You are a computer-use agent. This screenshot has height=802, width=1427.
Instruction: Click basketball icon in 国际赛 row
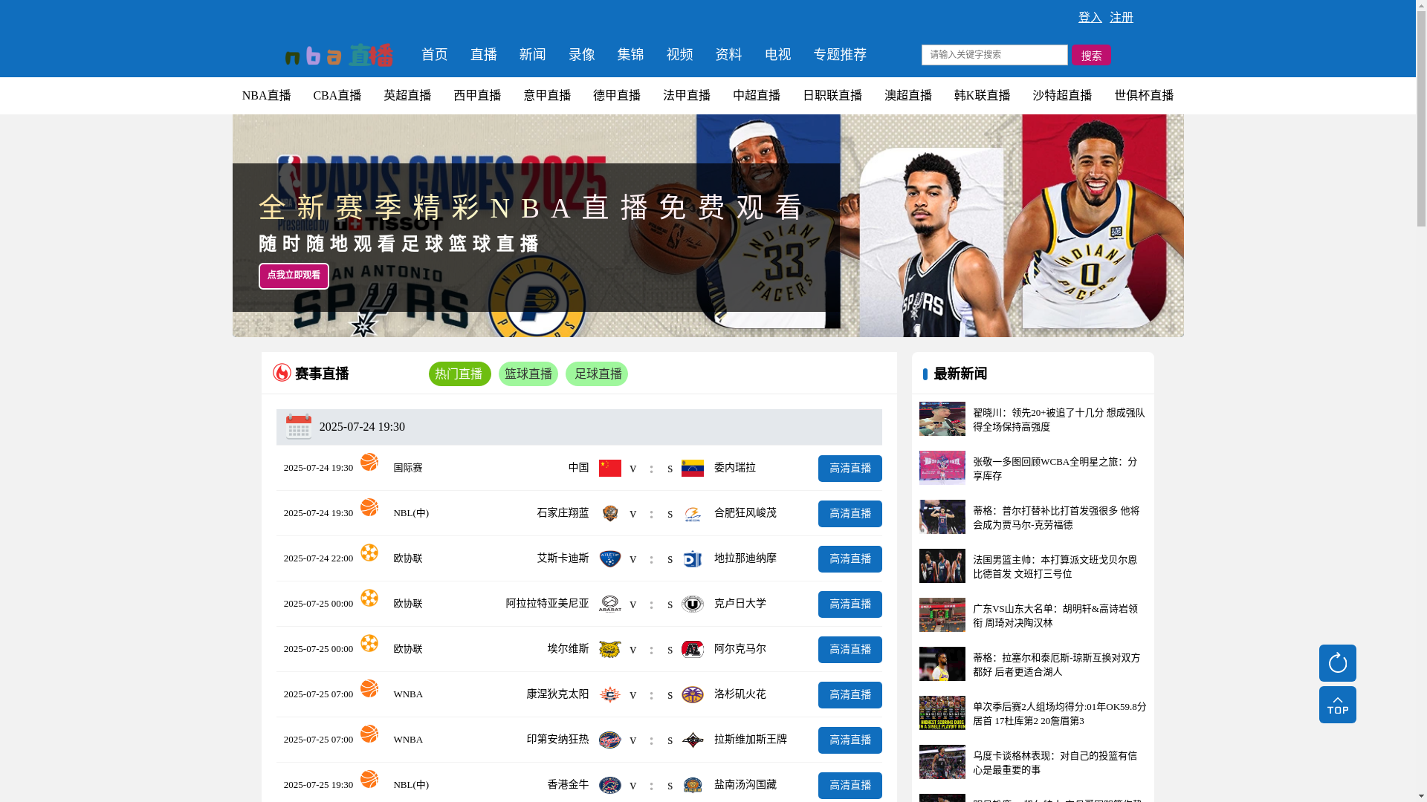point(369,462)
